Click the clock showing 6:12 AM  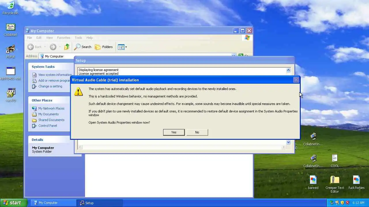click(x=358, y=203)
